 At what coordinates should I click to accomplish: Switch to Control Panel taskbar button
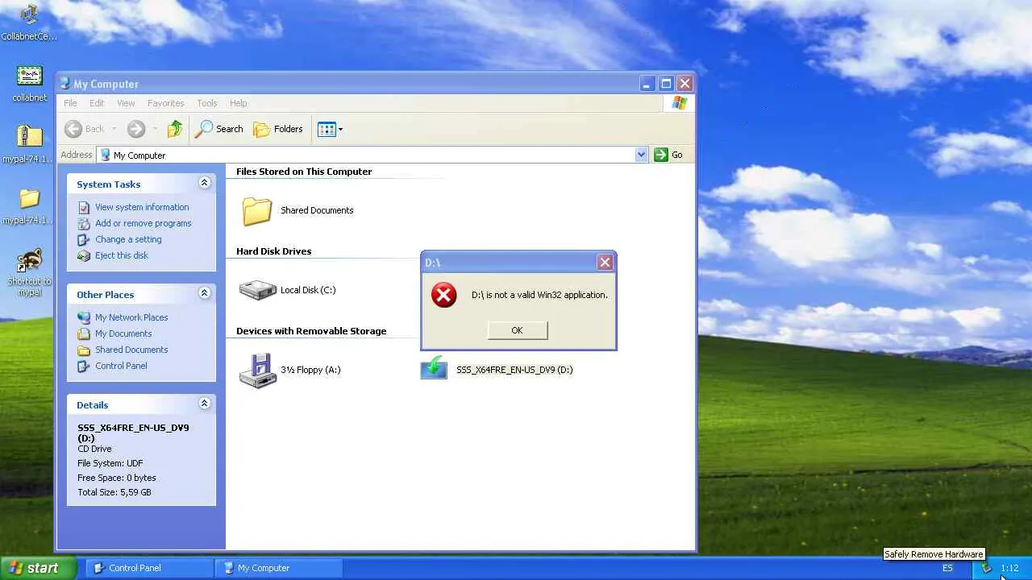tap(150, 568)
